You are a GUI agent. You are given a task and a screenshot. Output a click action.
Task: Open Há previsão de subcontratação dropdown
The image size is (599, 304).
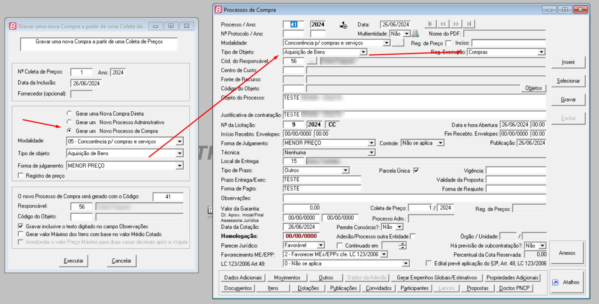tap(542, 245)
